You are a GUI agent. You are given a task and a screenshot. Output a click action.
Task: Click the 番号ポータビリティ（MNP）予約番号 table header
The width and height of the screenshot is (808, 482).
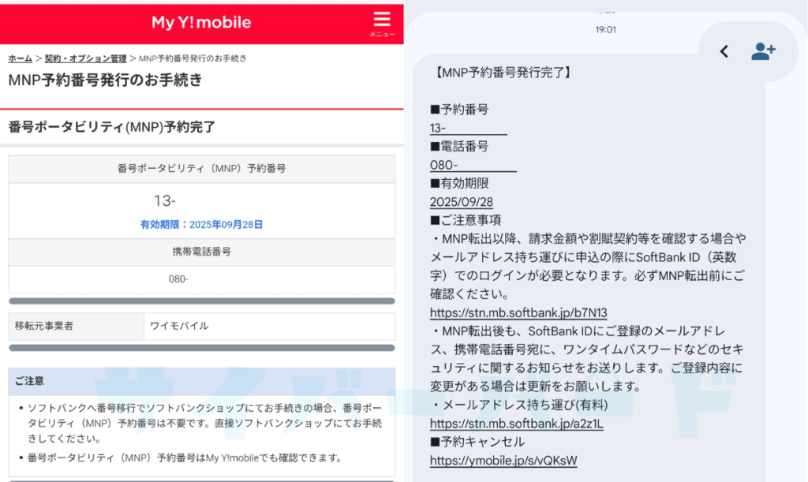pos(201,168)
